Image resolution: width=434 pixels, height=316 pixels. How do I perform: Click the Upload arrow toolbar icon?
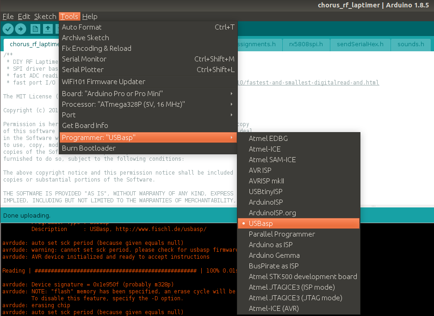click(x=20, y=29)
